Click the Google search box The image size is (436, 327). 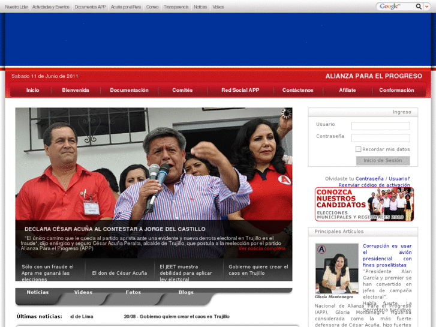[x=396, y=7]
